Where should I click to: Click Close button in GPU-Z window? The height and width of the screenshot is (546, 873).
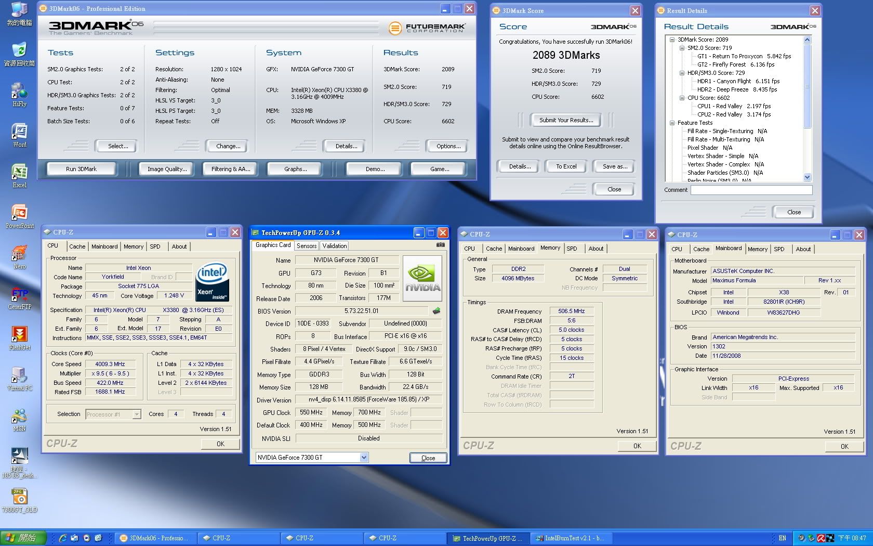(x=428, y=458)
